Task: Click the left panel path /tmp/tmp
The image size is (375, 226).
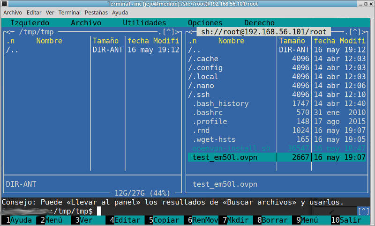Action: click(x=37, y=32)
